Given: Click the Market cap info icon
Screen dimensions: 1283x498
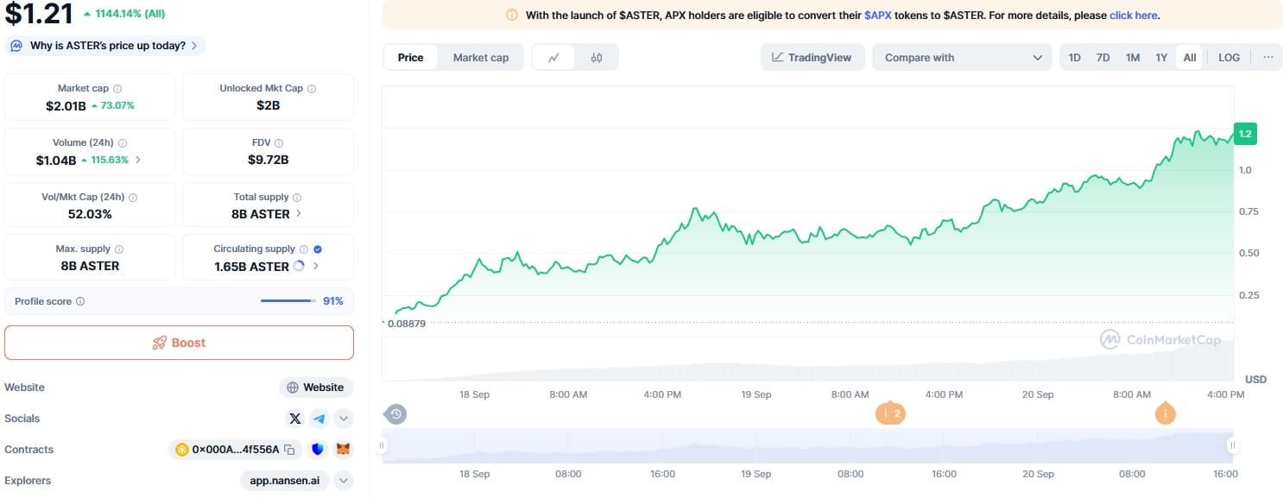Looking at the screenshot, I should coord(117,89).
